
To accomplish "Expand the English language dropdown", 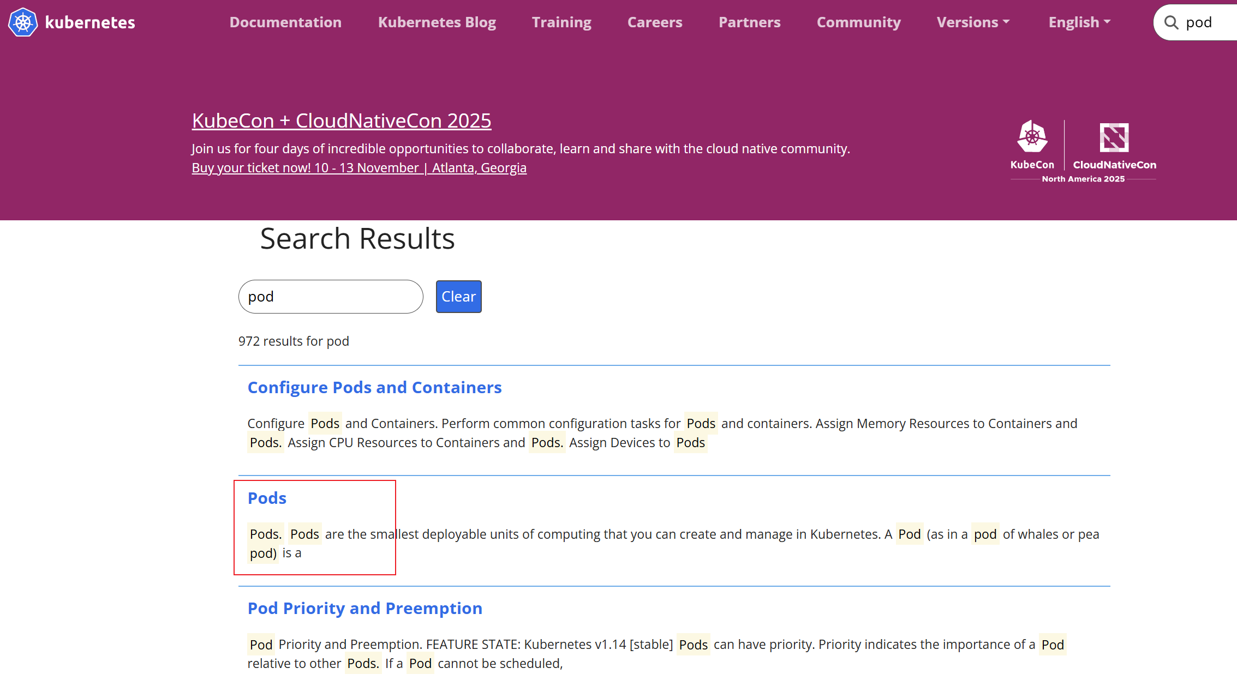I will pyautogui.click(x=1079, y=22).
